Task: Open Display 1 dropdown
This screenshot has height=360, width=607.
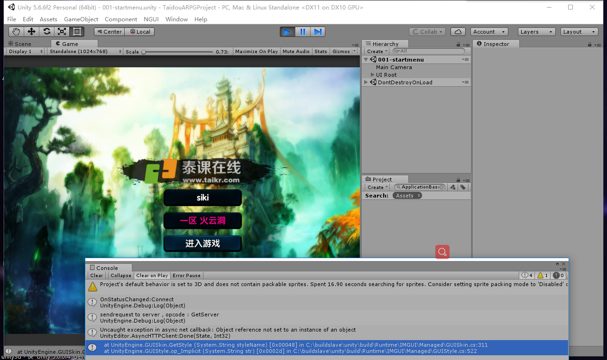Action: 26,51
